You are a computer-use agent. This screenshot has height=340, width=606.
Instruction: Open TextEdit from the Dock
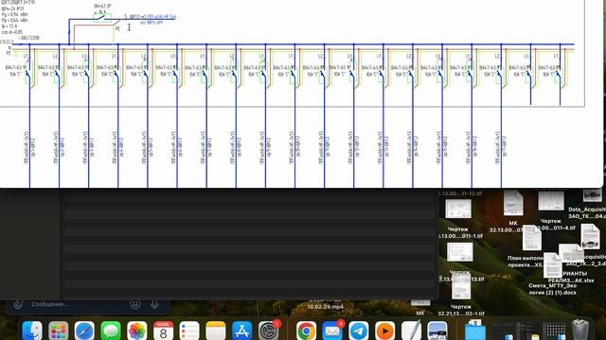[x=411, y=331]
